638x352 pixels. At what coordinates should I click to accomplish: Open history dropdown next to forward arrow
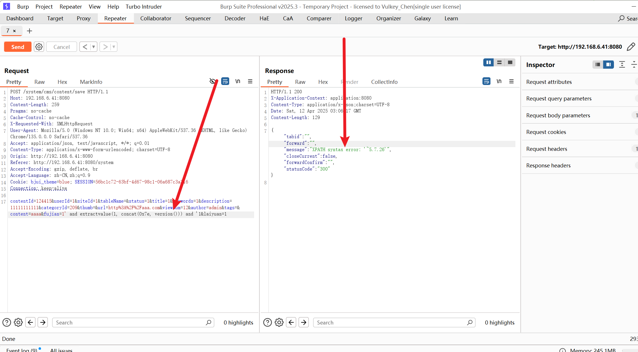(114, 47)
